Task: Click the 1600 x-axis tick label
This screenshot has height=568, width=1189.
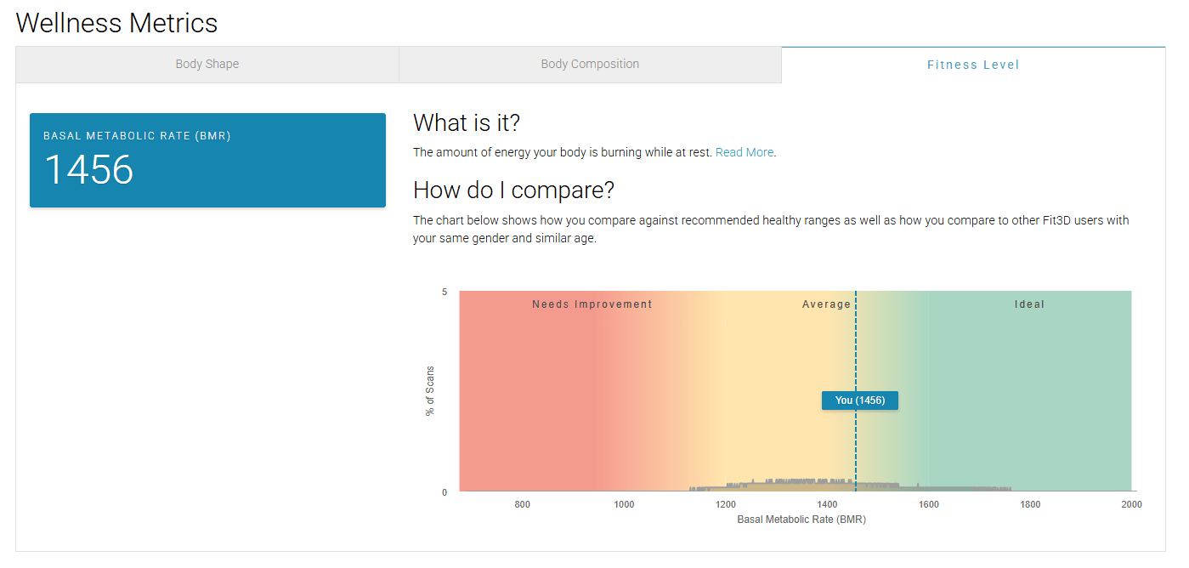Action: [x=929, y=504]
